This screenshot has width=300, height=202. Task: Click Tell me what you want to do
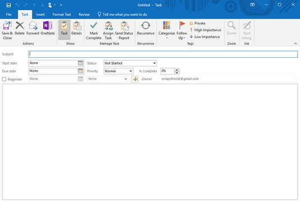[122, 15]
